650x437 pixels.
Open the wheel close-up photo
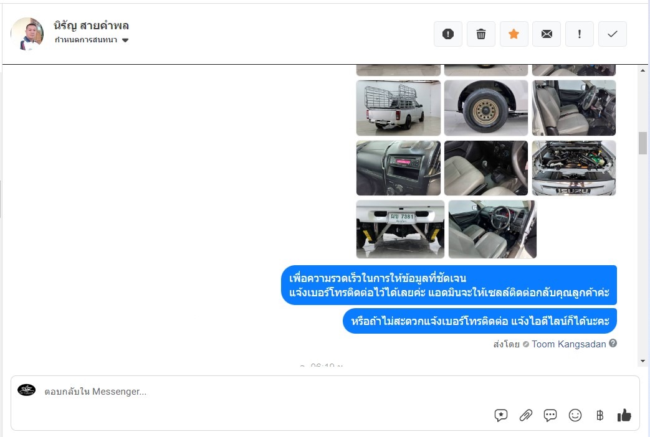486,108
